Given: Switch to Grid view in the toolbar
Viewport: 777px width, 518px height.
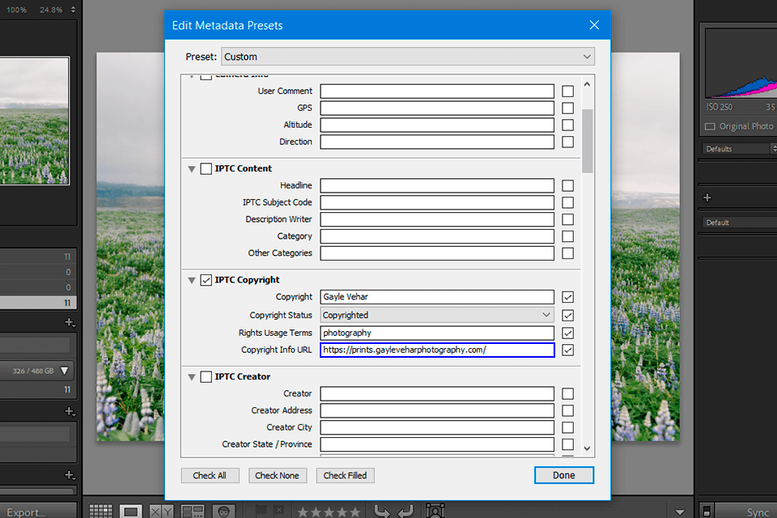Looking at the screenshot, I should [x=100, y=511].
